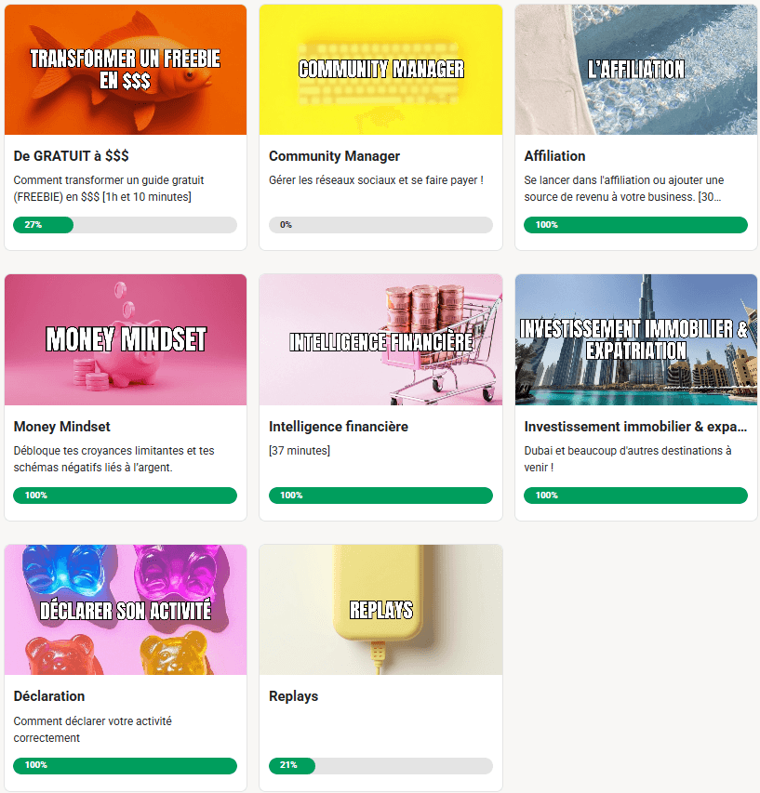Click the 21% Replays progress bar

pyautogui.click(x=380, y=766)
